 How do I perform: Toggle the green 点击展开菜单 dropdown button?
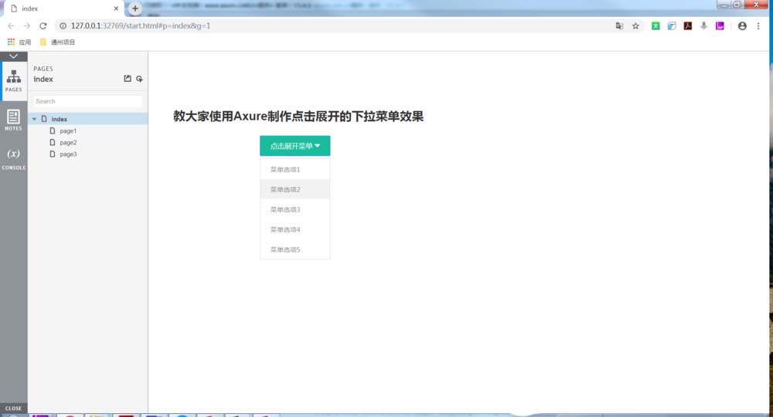[x=295, y=146]
